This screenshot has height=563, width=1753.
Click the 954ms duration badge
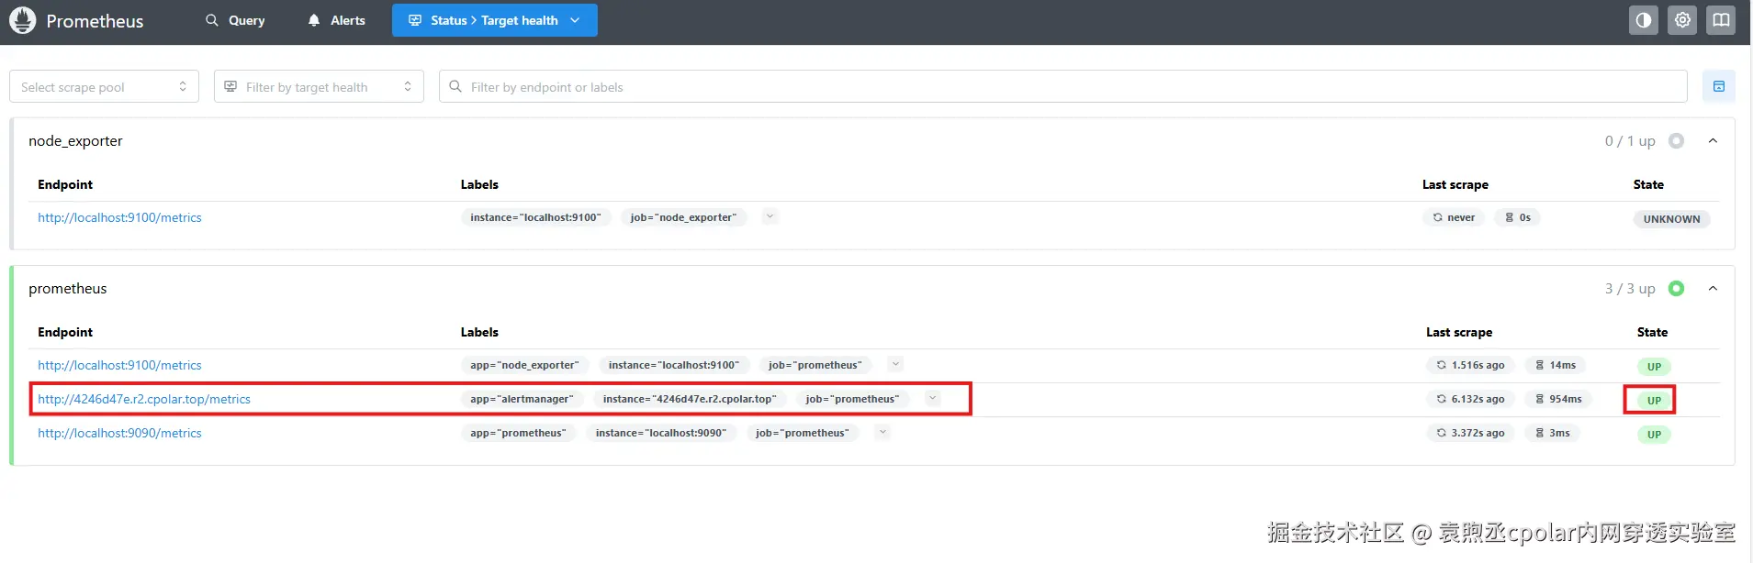(x=1558, y=399)
